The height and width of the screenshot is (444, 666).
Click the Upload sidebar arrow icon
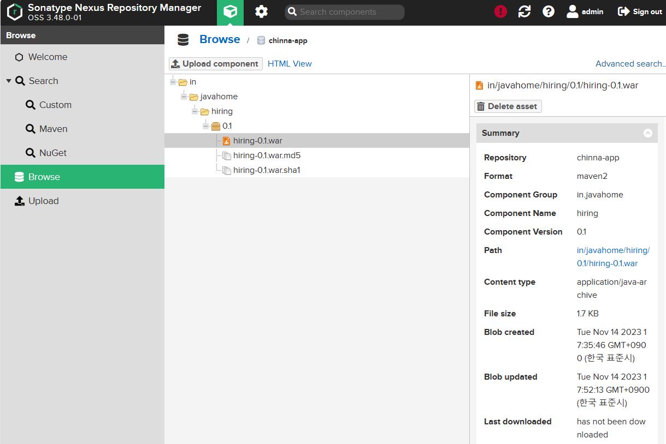20,201
